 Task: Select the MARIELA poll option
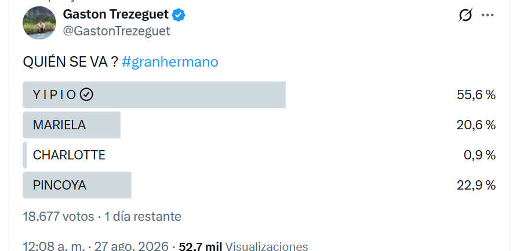[x=259, y=125]
